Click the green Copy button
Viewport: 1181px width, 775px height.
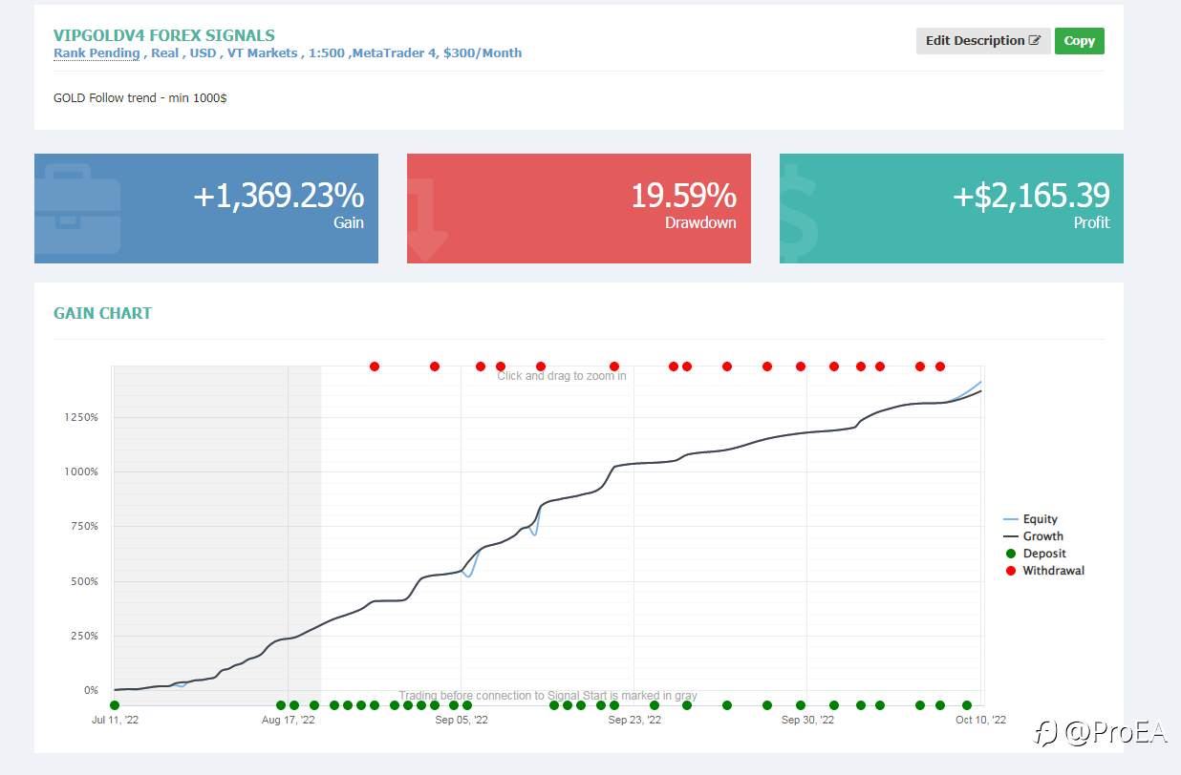(x=1080, y=41)
